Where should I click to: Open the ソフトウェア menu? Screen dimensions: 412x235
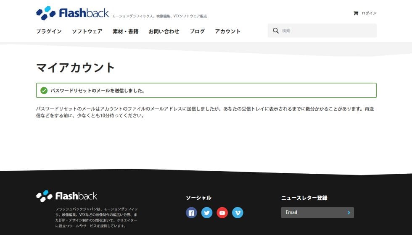tap(87, 31)
